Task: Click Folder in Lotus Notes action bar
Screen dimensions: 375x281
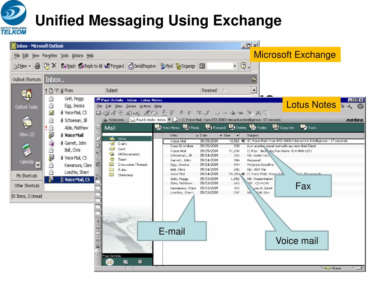Action: [x=258, y=127]
